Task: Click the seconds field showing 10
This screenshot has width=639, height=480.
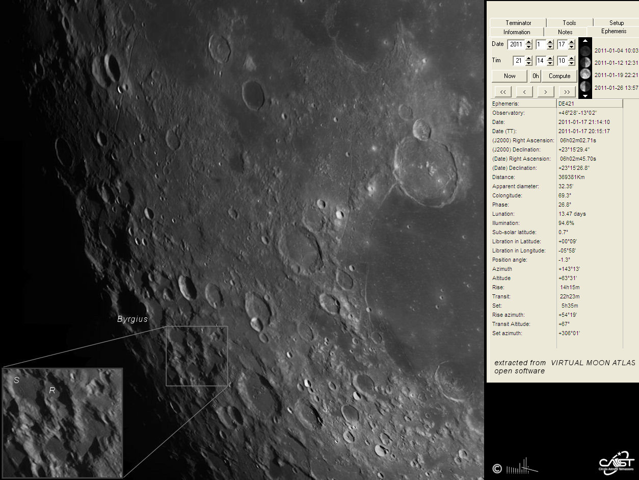Action: point(562,61)
